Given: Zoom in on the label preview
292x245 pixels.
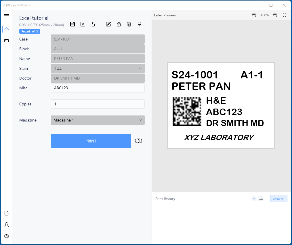Looking at the screenshot, I should (275, 15).
